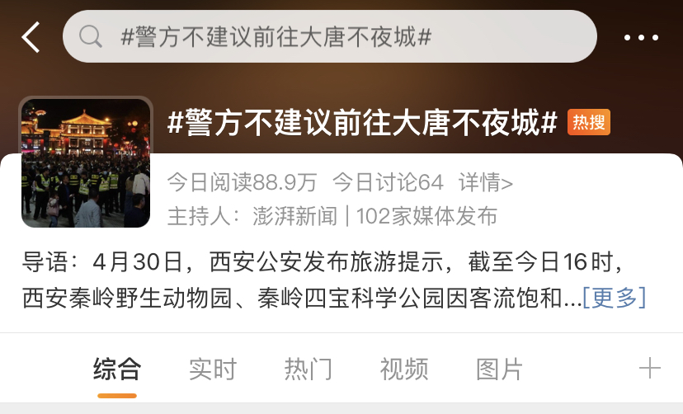Viewport: 683px width, 414px height.
Task: Click 今日讨论64 stat
Action: (389, 182)
